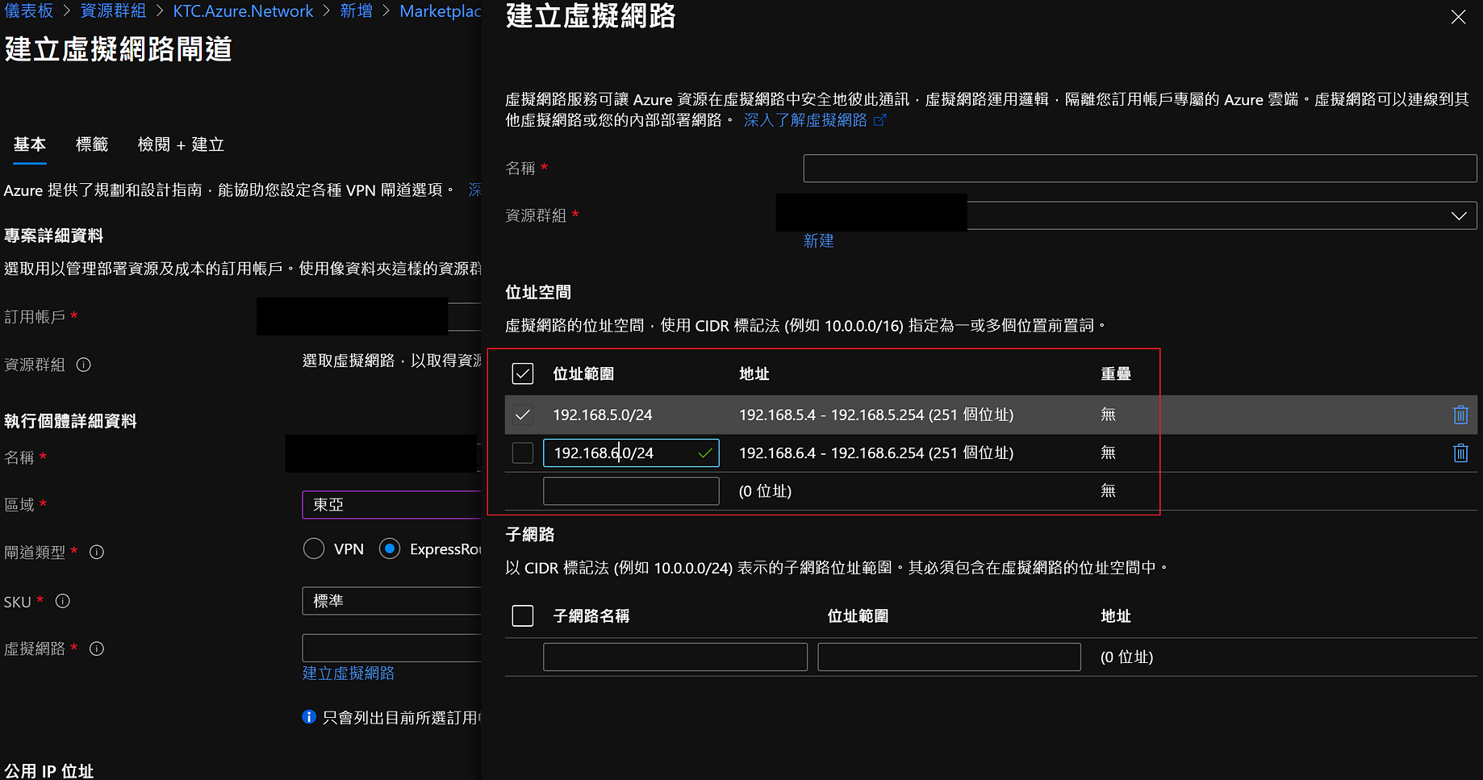Delete the 192.168.5.0/24 address range via trash icon
Viewport: 1483px width, 780px height.
pos(1460,415)
